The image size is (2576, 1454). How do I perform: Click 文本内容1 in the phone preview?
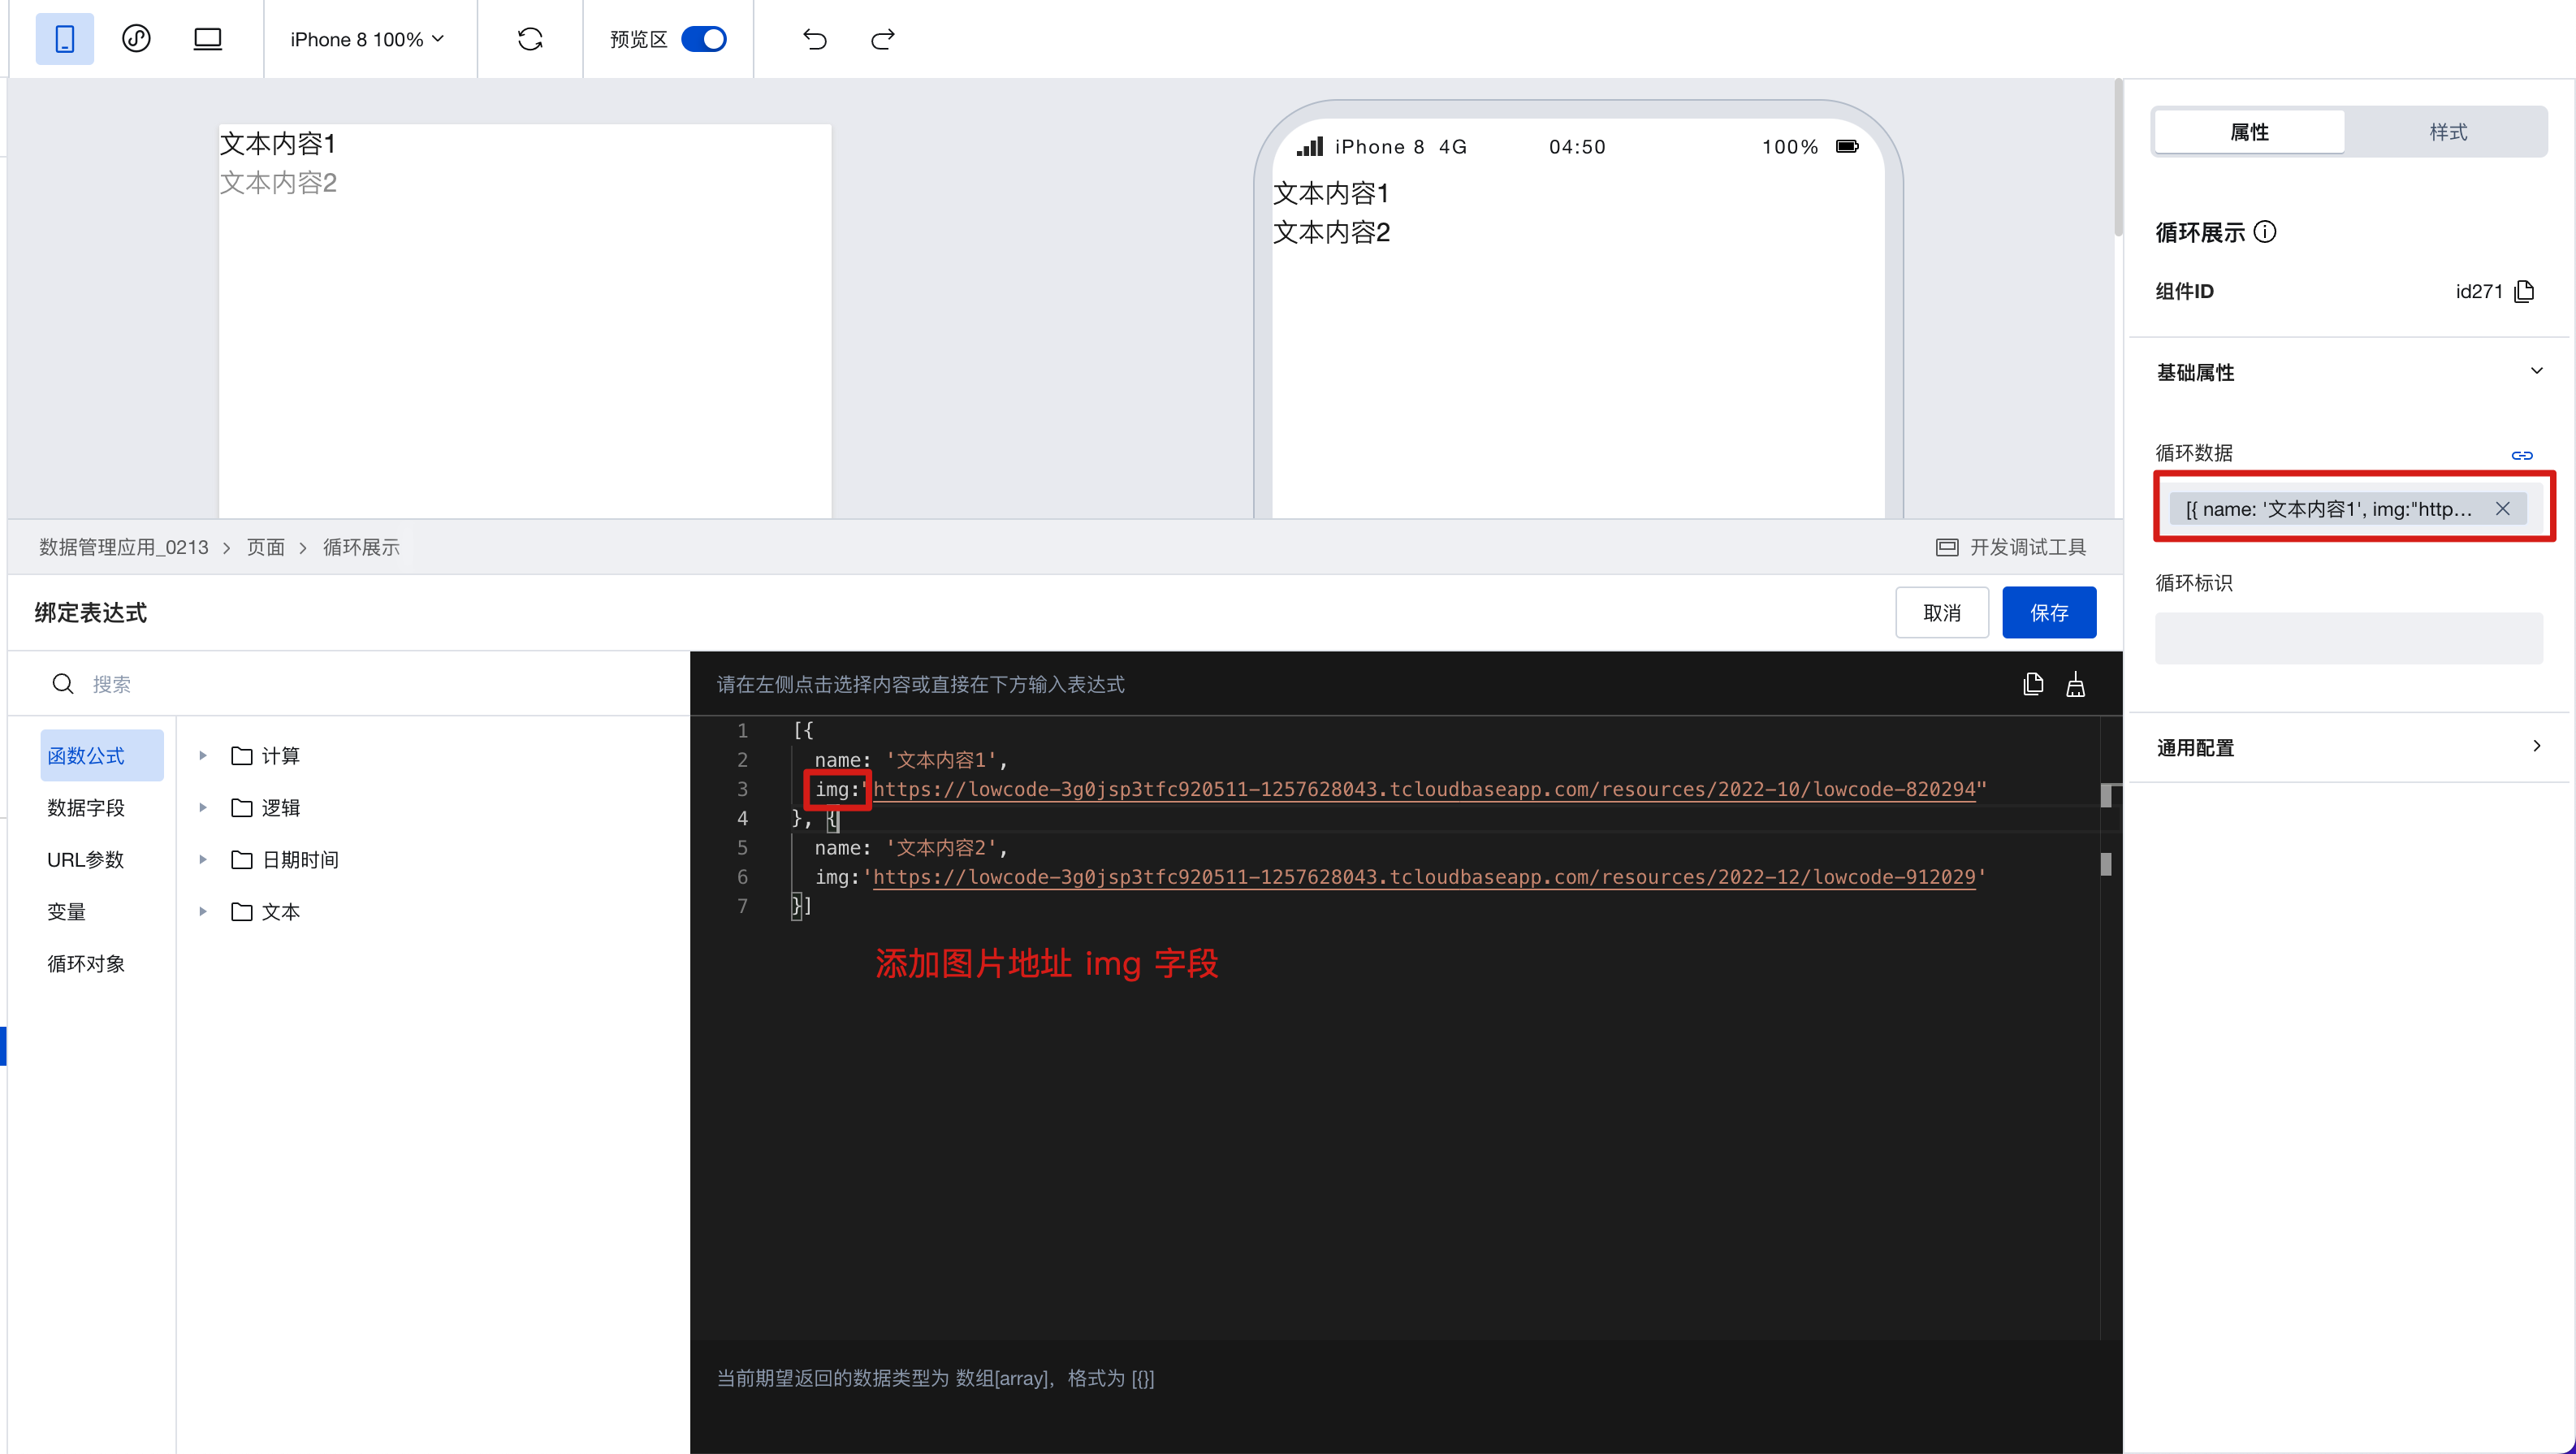point(1330,193)
